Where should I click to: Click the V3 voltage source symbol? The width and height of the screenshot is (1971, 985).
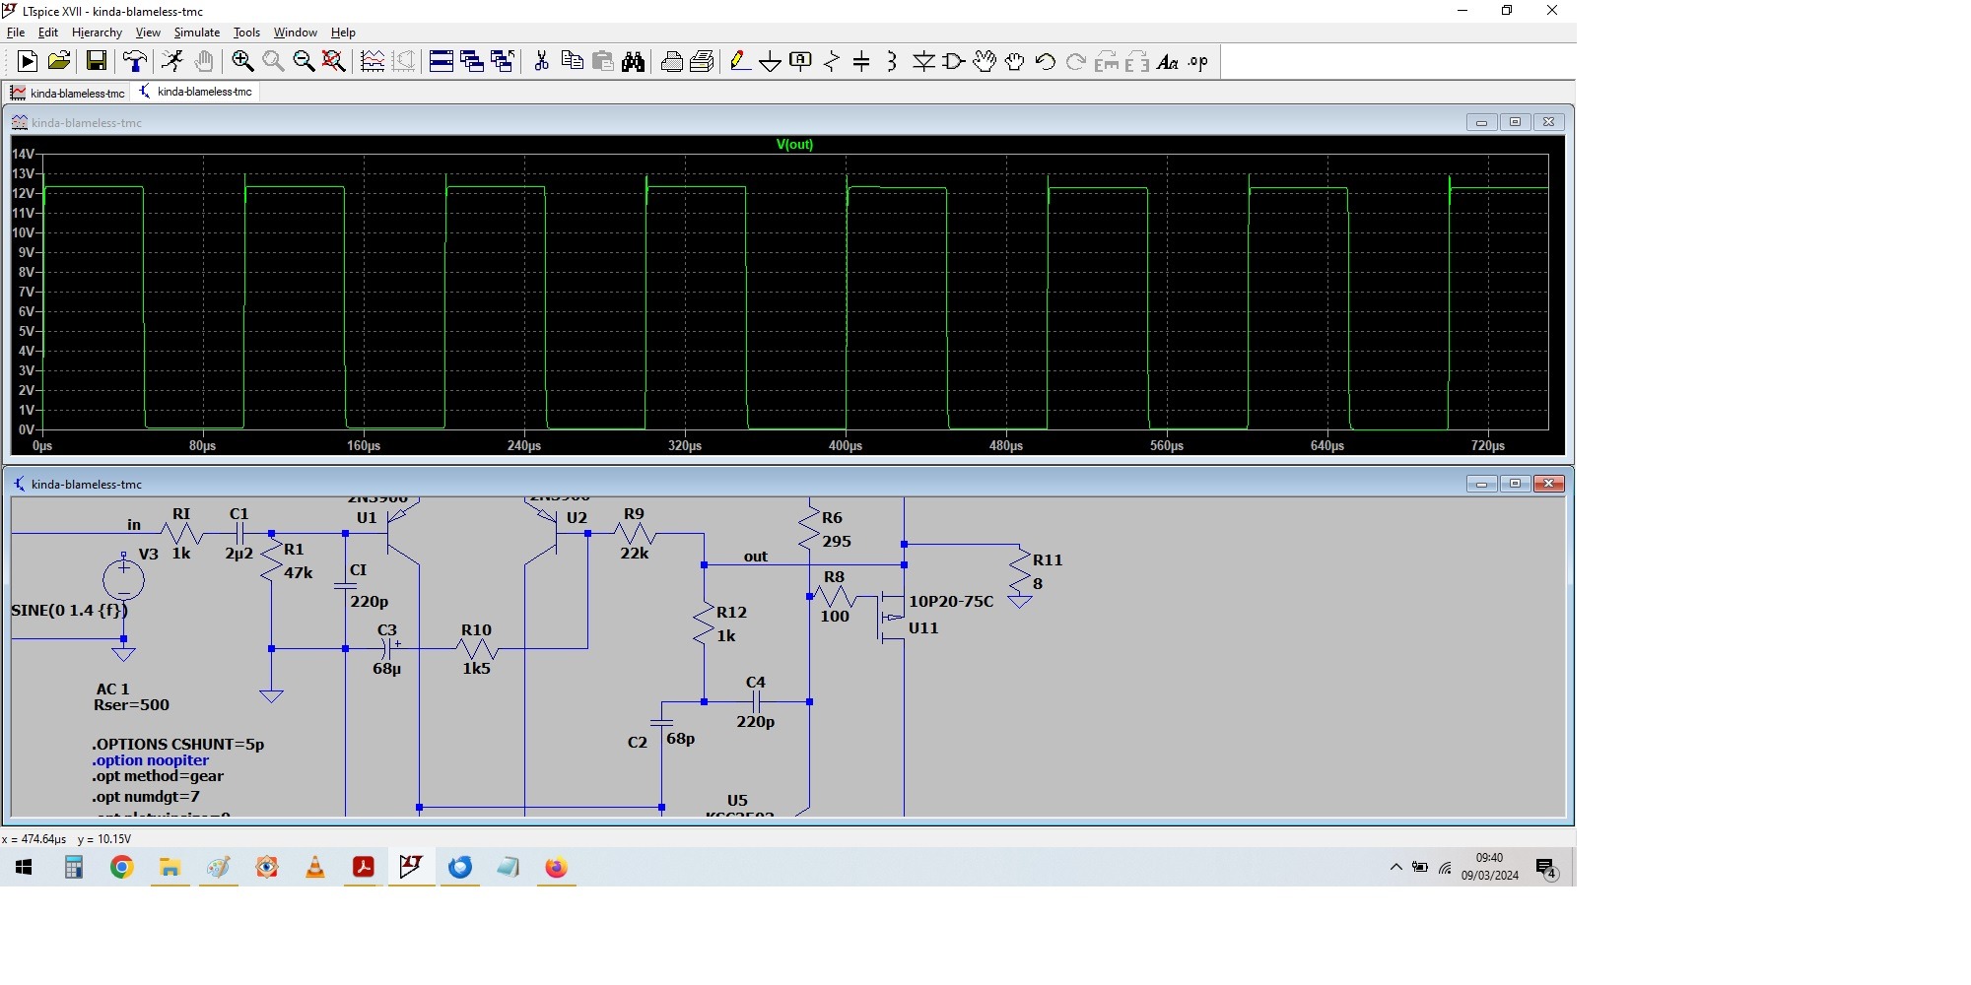(123, 580)
